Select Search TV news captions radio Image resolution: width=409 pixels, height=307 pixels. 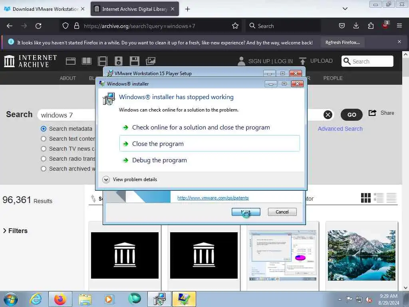pos(44,149)
